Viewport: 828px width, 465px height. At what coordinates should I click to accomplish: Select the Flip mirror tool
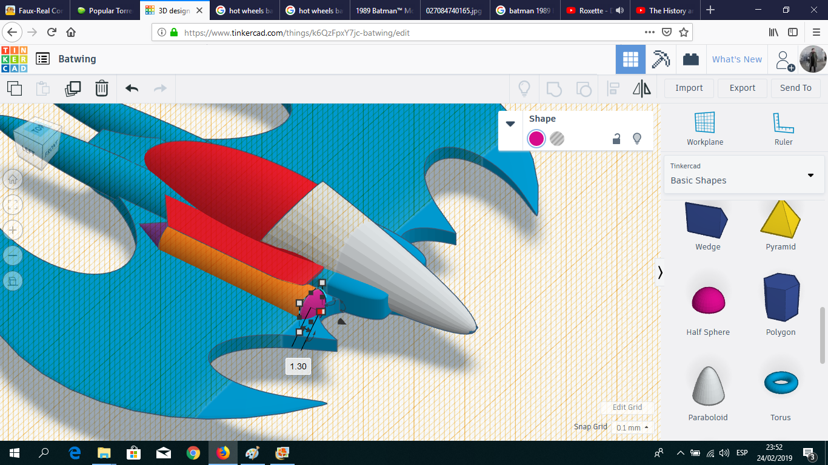click(642, 88)
